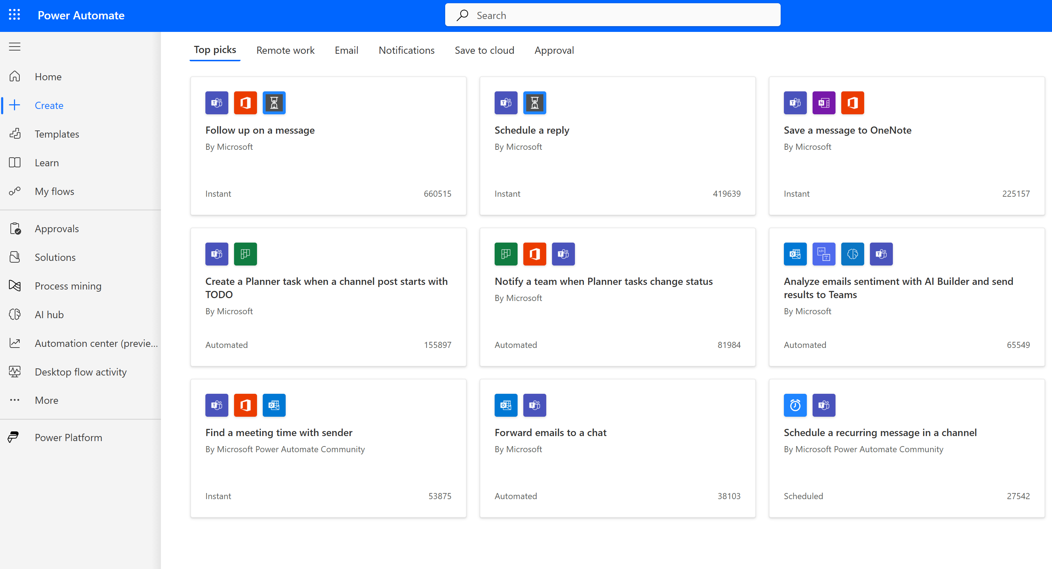This screenshot has width=1052, height=569.
Task: Click the usage count 660515
Action: (x=437, y=193)
